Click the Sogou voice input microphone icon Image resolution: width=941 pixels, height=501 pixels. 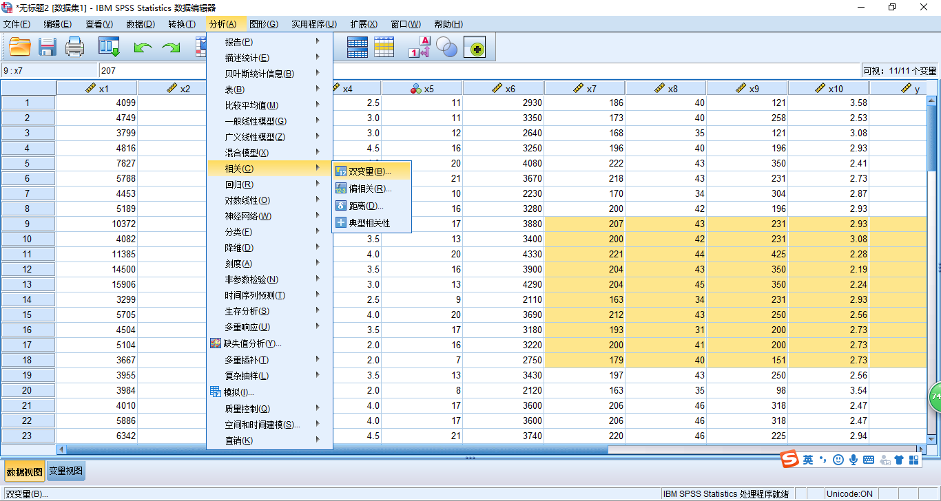tap(854, 459)
